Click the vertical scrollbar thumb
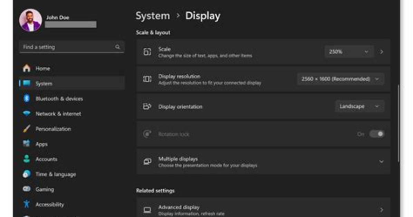Screen dimensions: 413x217 pyautogui.click(x=398, y=123)
